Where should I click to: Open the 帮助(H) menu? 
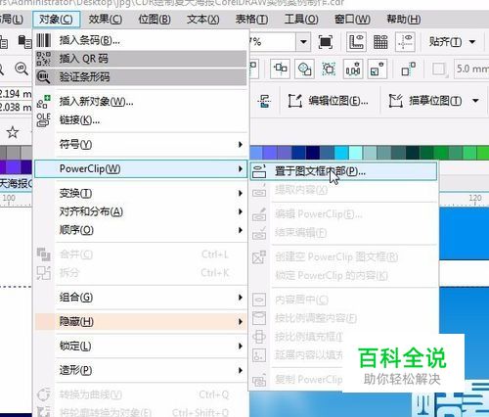click(x=404, y=20)
